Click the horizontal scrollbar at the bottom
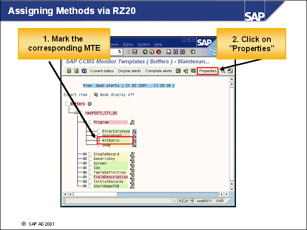The height and width of the screenshot is (230, 307). click(145, 193)
